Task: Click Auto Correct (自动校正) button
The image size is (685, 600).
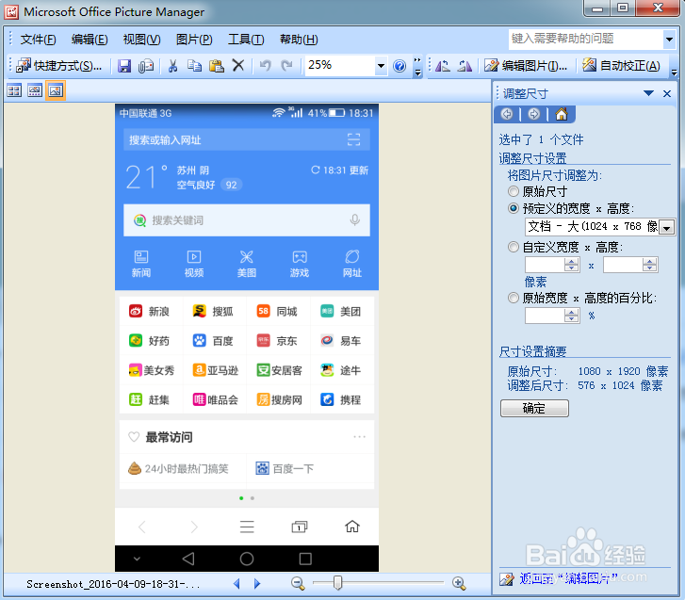Action: 621,66
